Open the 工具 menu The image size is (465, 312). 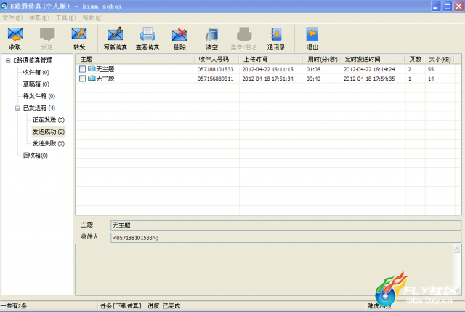[x=65, y=17]
